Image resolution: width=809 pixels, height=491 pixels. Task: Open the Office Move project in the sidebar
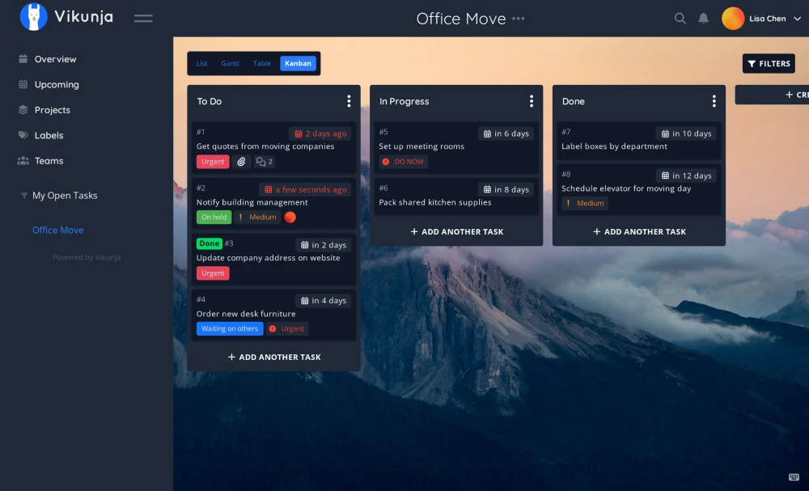[x=57, y=230]
